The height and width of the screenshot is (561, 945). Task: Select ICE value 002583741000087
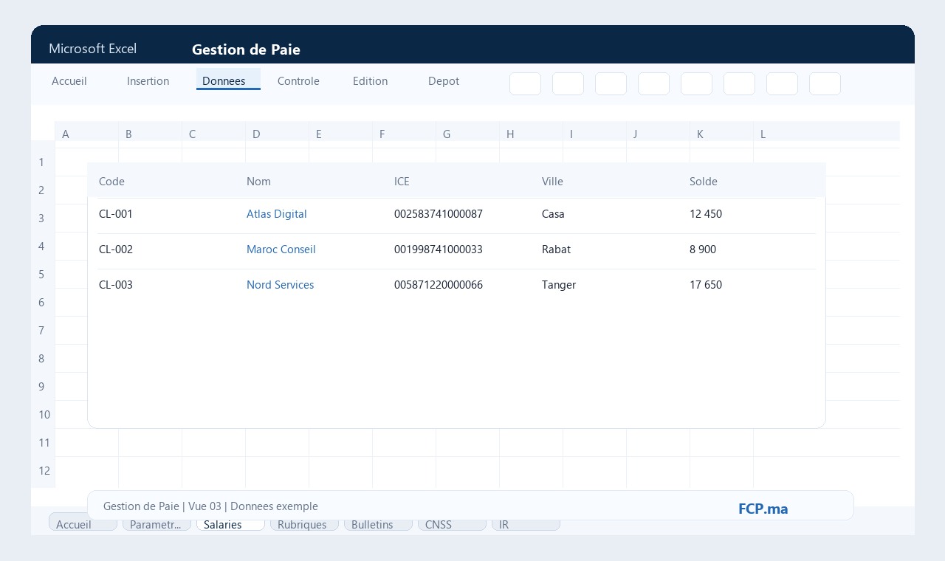click(439, 214)
